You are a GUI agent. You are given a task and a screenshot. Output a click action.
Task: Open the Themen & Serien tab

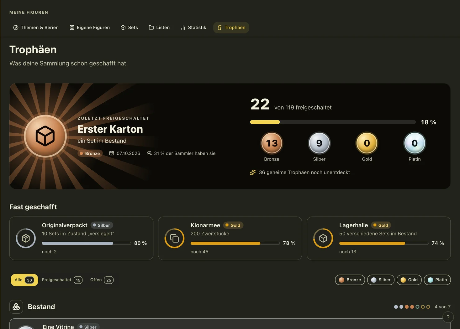point(36,28)
